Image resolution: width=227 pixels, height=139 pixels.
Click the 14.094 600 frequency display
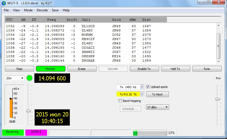click(x=52, y=78)
